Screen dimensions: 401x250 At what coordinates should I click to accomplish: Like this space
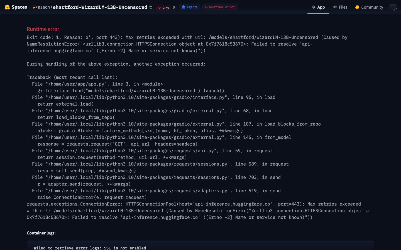(163, 7)
